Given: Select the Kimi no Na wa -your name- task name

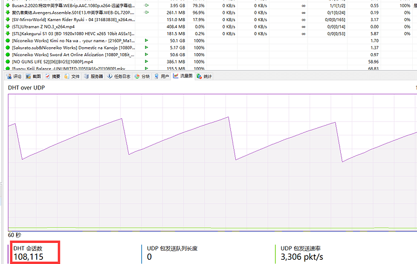Looking at the screenshot, I should tap(73, 40).
